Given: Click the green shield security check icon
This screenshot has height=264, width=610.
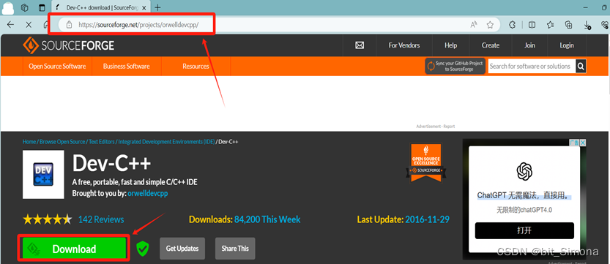Looking at the screenshot, I should pos(143,249).
